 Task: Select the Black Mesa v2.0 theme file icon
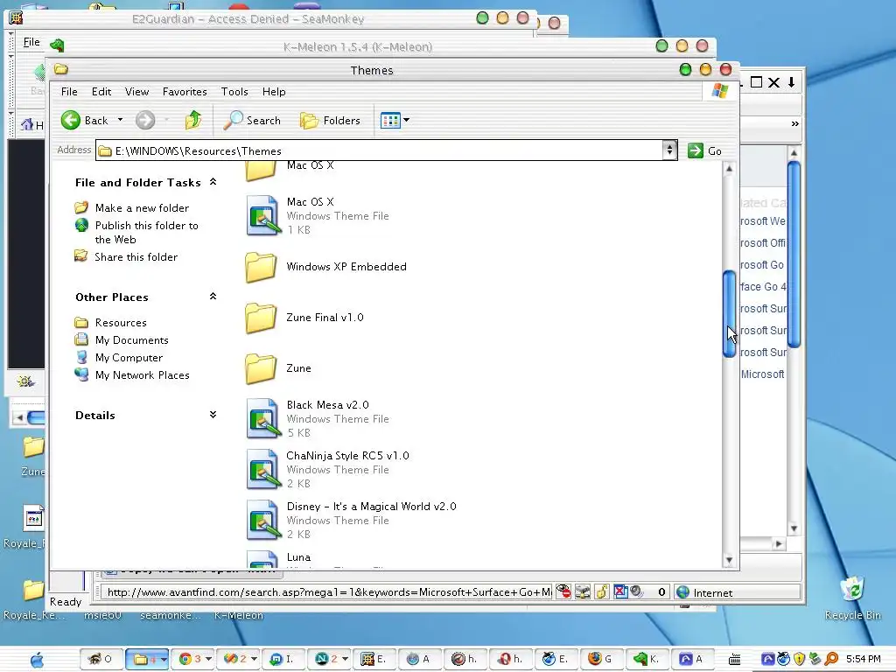pyautogui.click(x=262, y=418)
